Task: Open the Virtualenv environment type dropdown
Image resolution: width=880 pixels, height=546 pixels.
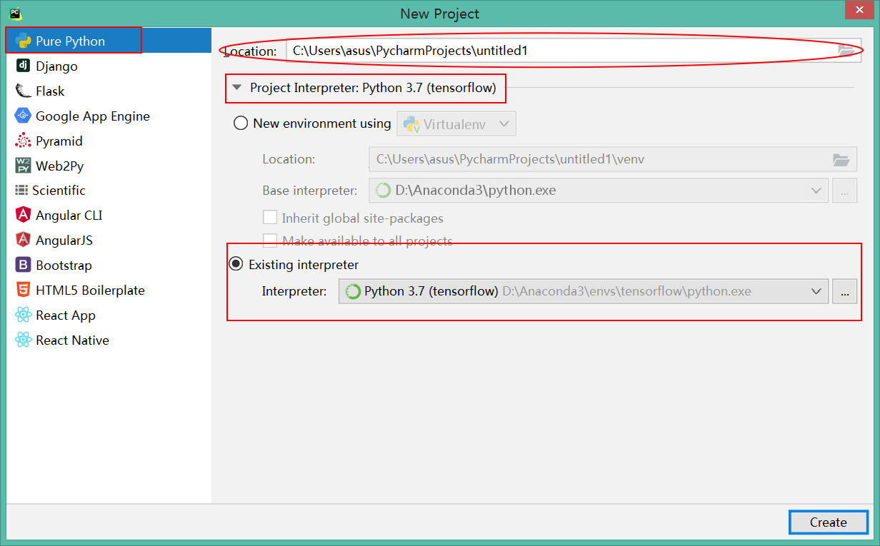Action: click(x=456, y=123)
